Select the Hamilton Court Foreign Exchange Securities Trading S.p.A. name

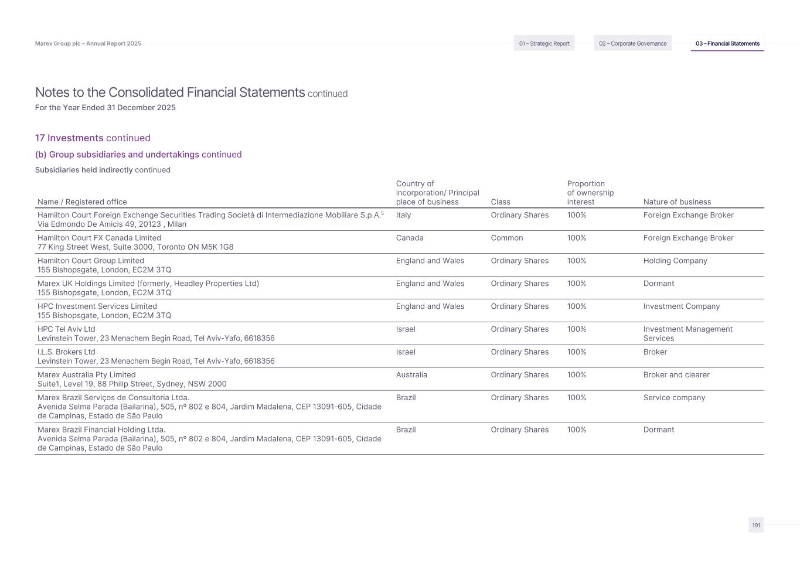210,215
